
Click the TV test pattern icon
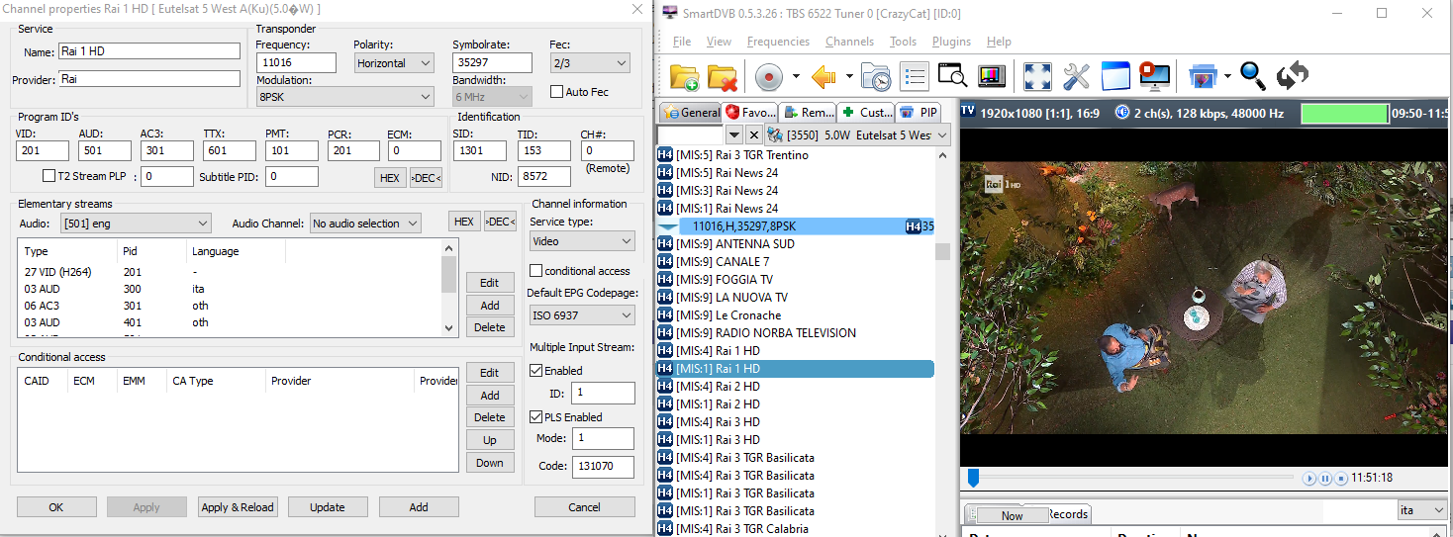click(x=991, y=77)
